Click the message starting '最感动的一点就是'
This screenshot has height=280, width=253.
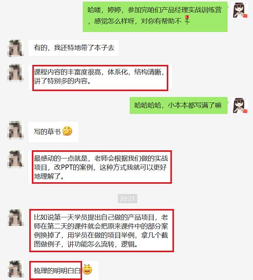102,167
